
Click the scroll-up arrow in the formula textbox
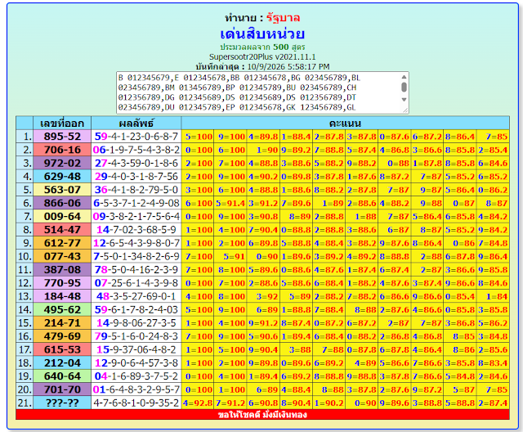point(404,77)
